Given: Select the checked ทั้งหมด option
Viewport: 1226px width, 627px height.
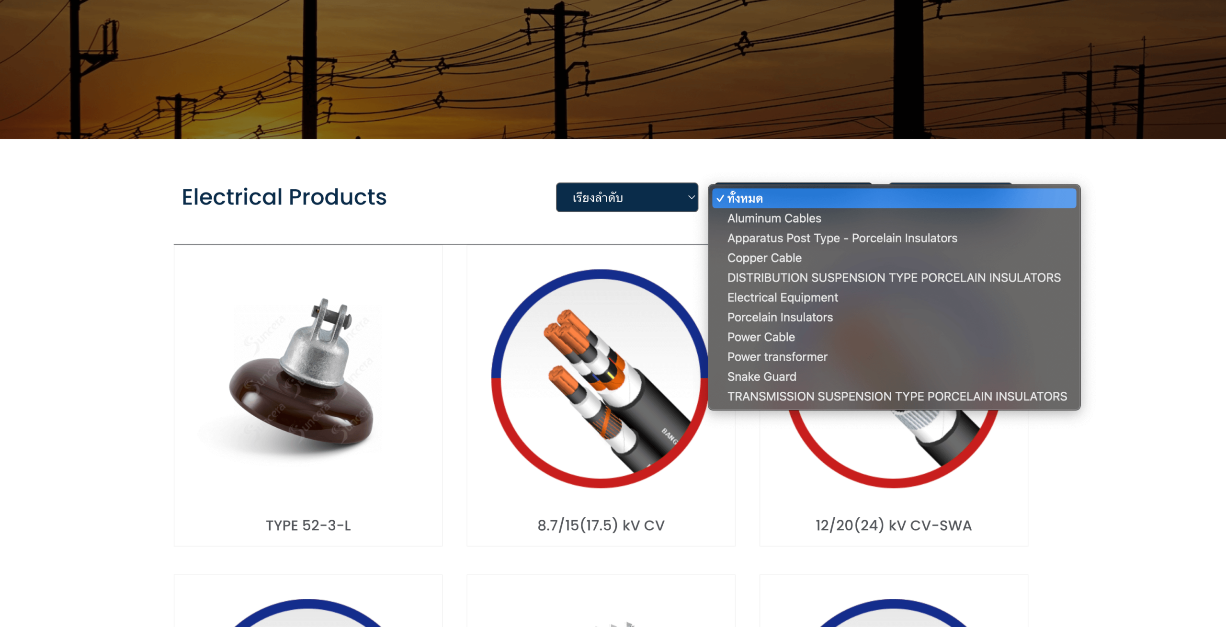Looking at the screenshot, I should [894, 198].
